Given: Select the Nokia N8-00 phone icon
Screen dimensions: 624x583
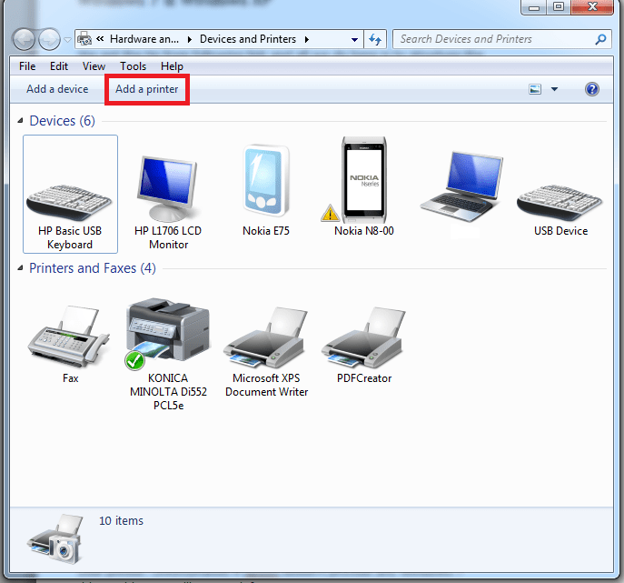Looking at the screenshot, I should tap(364, 180).
